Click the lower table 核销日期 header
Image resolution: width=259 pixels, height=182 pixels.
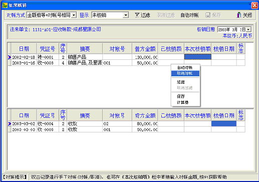tap(224, 115)
